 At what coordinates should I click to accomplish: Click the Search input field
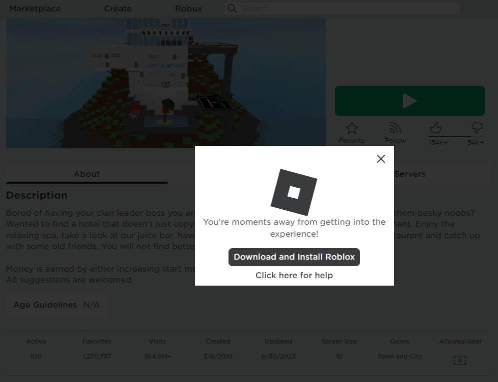pos(342,8)
